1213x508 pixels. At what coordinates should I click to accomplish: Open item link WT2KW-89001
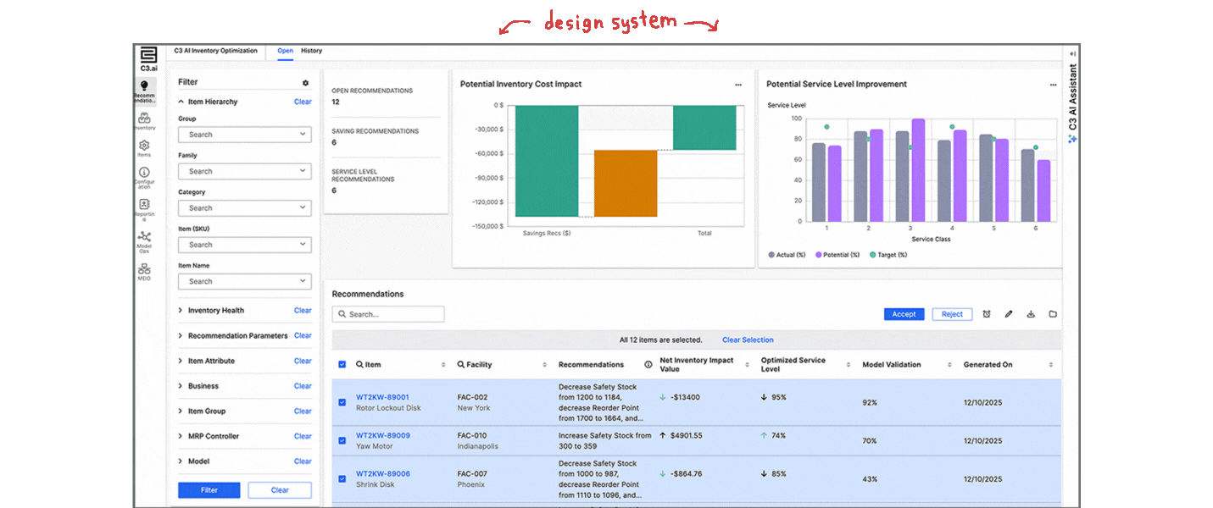point(382,397)
